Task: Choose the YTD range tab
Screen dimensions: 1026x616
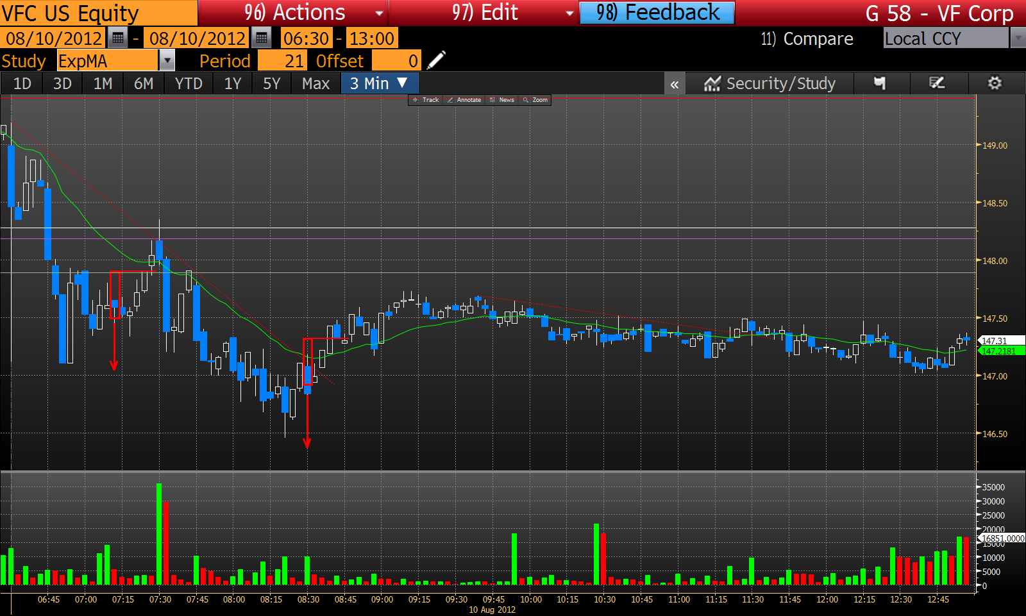Action: [x=189, y=83]
